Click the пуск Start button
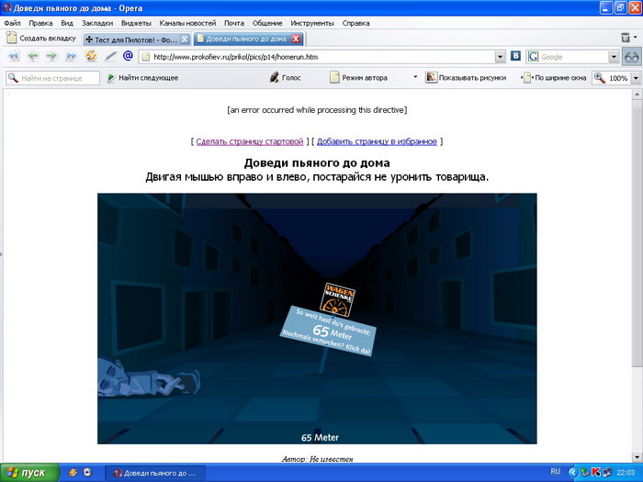Viewport: 643px width, 482px height. click(x=29, y=473)
